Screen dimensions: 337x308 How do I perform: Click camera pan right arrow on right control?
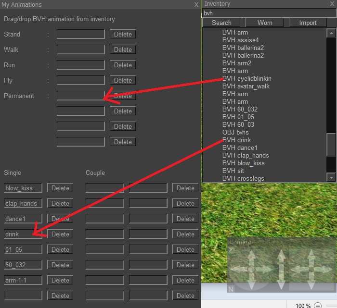point(324,270)
